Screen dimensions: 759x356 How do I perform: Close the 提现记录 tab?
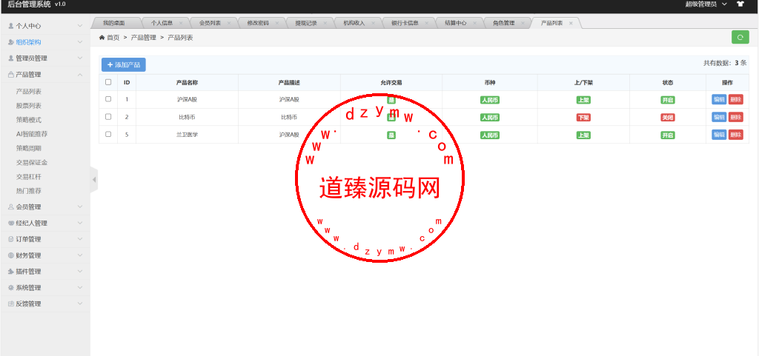coord(325,23)
